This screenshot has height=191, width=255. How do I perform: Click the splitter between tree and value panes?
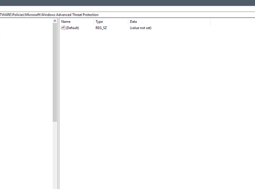(x=58, y=104)
